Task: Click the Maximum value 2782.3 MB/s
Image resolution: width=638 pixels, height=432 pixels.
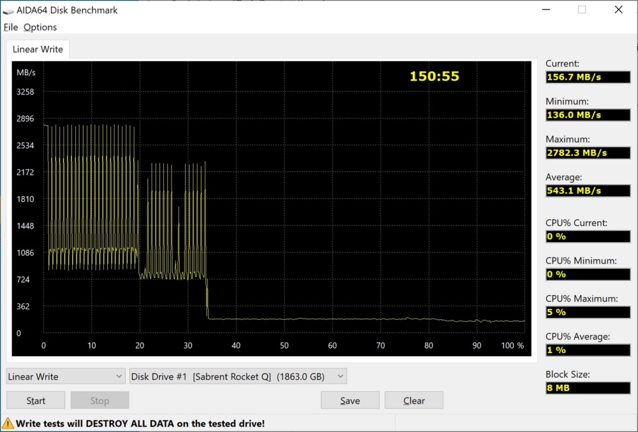Action: [588, 153]
